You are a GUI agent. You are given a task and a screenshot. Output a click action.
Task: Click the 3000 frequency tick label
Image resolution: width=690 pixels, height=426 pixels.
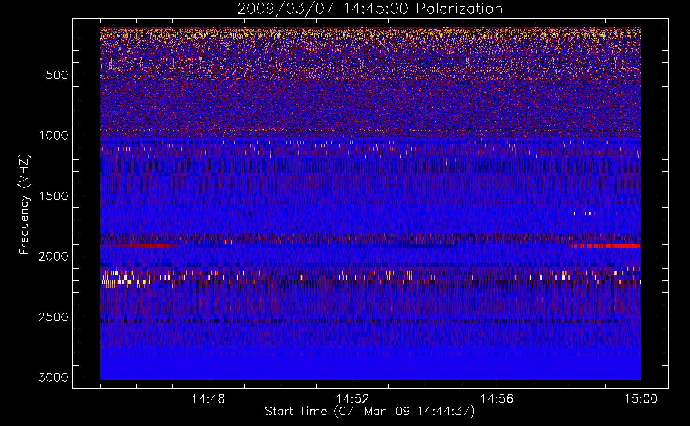coord(53,377)
